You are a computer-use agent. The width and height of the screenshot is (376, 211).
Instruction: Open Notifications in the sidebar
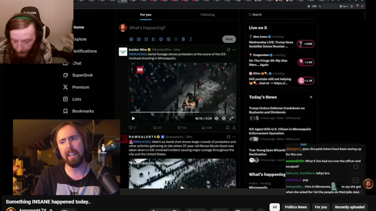85,51
